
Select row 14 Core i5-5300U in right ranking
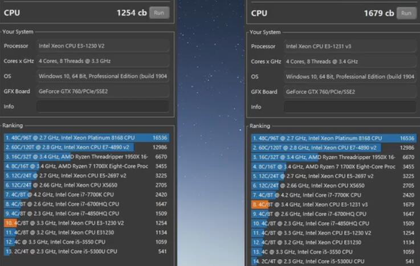pos(334,261)
